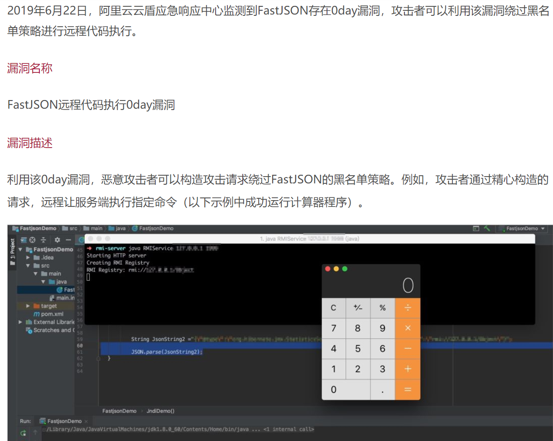The image size is (553, 441).
Task: Click calculator 7 key
Action: pyautogui.click(x=333, y=328)
